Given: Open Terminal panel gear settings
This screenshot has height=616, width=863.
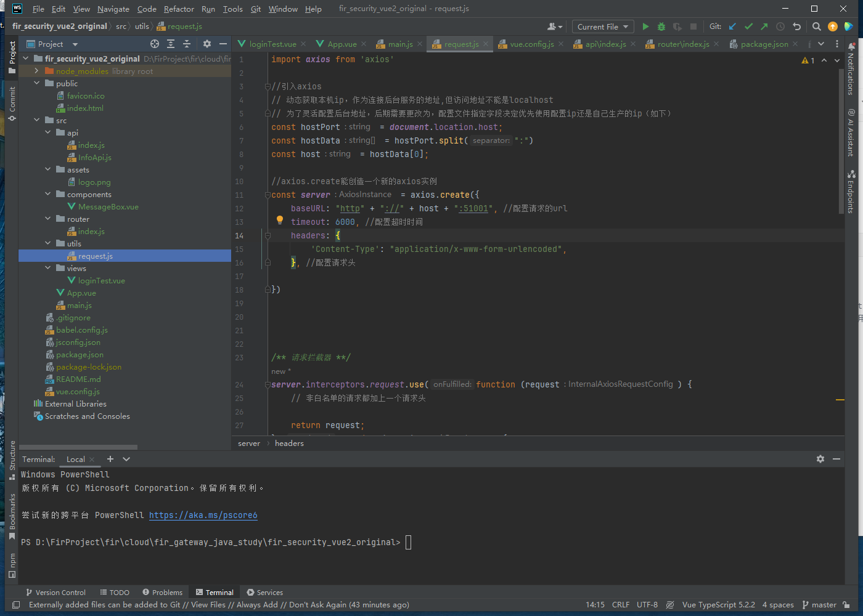Looking at the screenshot, I should click(820, 459).
